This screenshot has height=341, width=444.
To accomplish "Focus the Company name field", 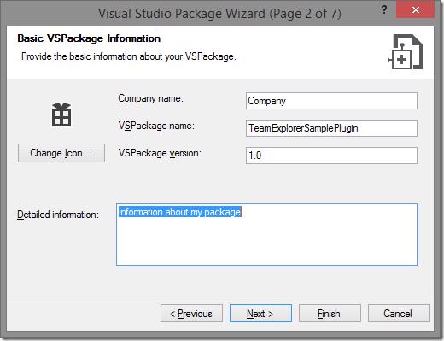I will 331,101.
